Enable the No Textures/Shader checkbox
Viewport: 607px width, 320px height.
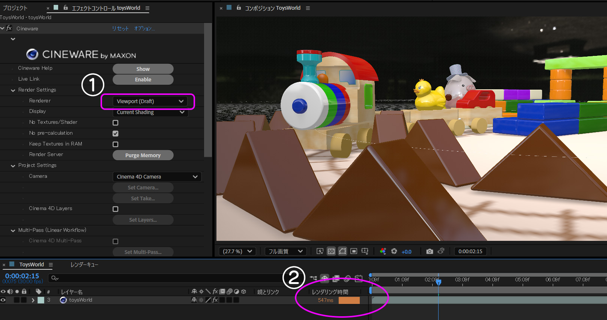click(116, 123)
